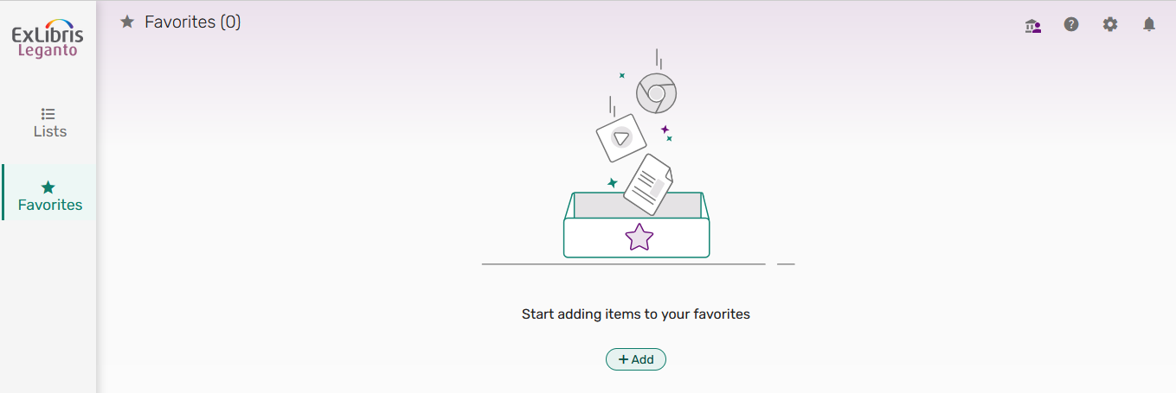Open settings with the gear icon
1176x393 pixels.
coord(1110,25)
